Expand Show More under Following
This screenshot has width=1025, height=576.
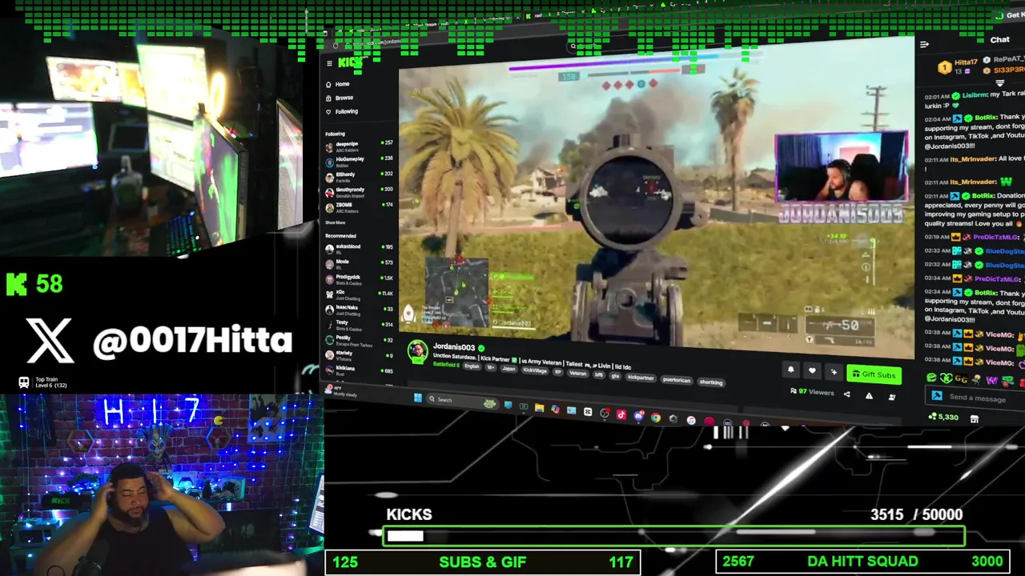pyautogui.click(x=336, y=222)
